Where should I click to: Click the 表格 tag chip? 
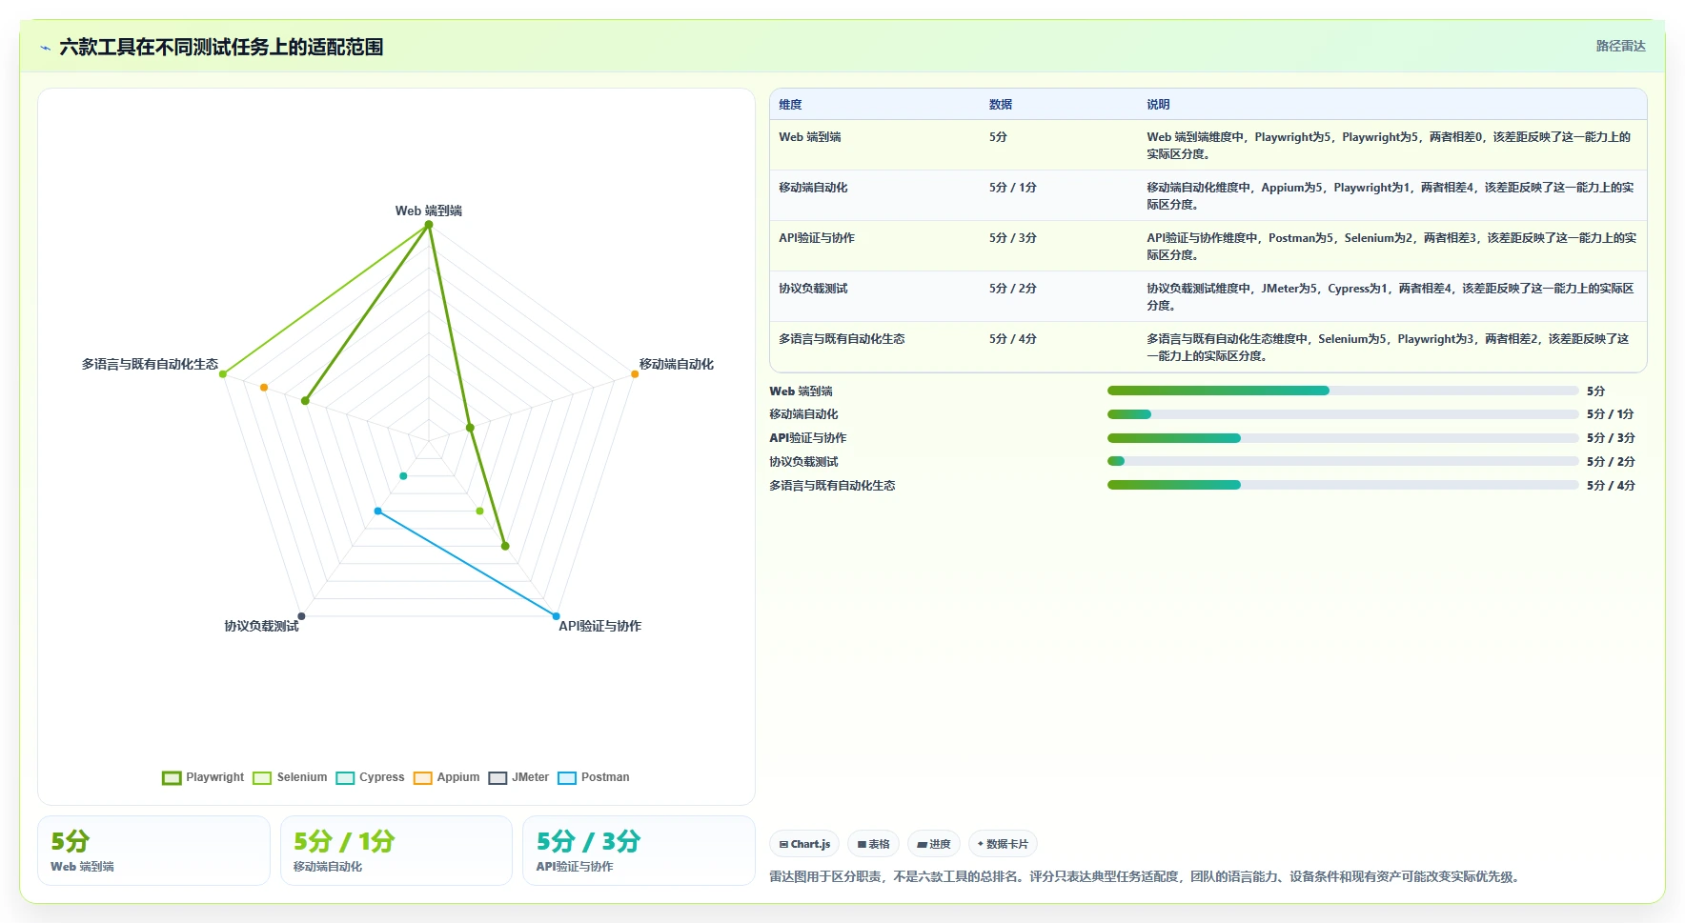[873, 844]
